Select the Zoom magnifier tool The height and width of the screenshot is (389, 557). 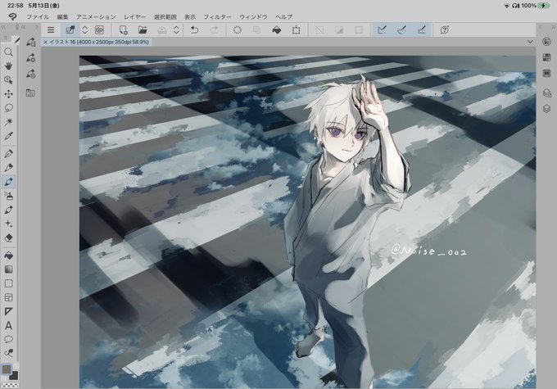point(8,52)
